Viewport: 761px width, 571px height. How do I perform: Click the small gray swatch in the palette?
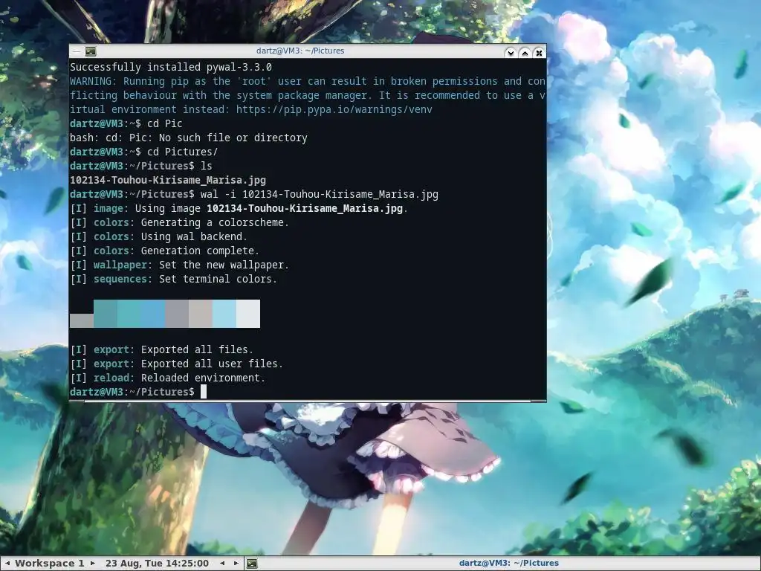click(x=82, y=320)
